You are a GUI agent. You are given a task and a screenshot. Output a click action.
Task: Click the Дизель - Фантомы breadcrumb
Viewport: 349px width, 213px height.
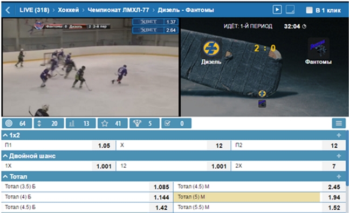tap(186, 10)
